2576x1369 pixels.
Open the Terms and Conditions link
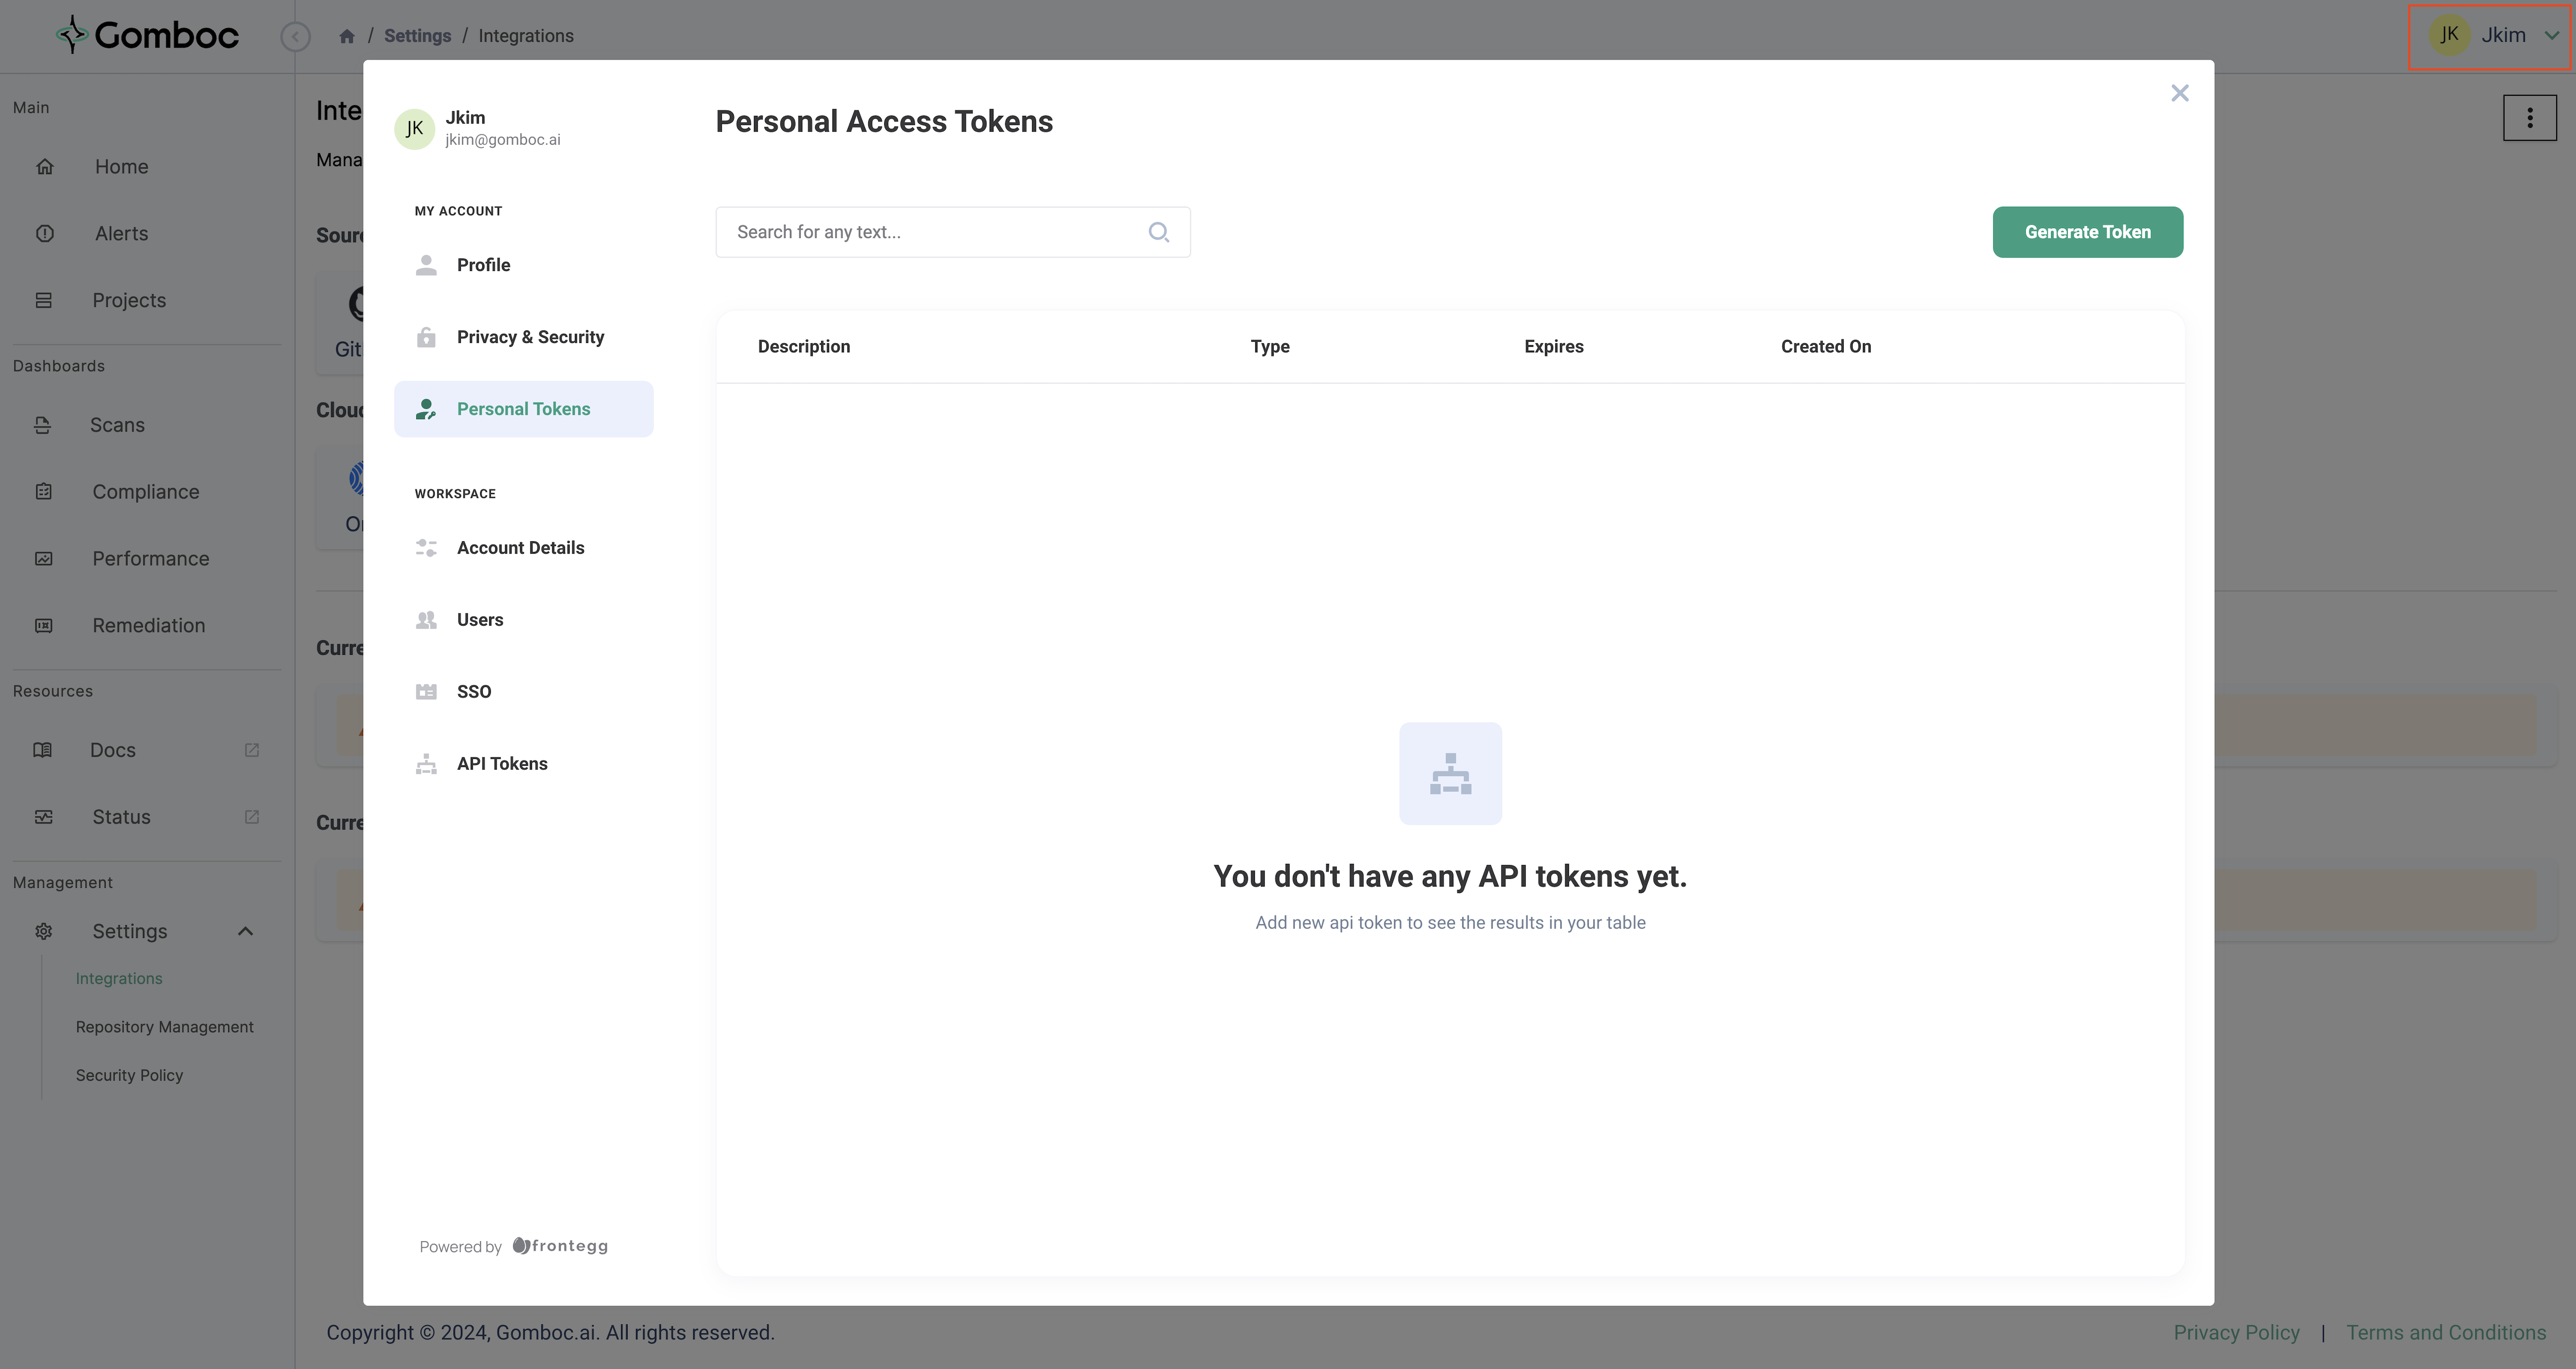[x=2446, y=1333]
